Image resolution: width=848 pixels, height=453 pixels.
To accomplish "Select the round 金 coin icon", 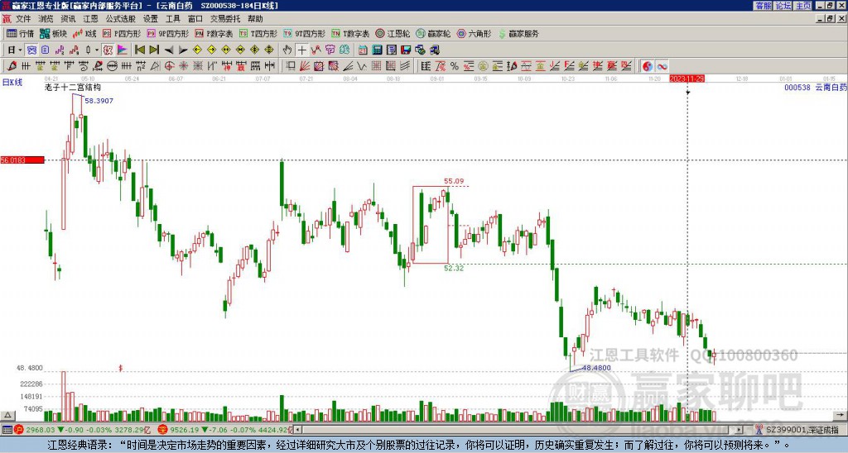I will click(483, 66).
